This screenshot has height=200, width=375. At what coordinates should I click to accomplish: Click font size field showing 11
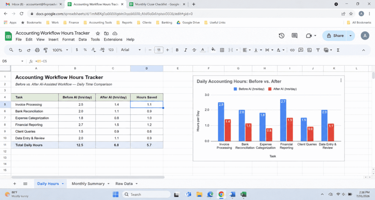coord(159,50)
